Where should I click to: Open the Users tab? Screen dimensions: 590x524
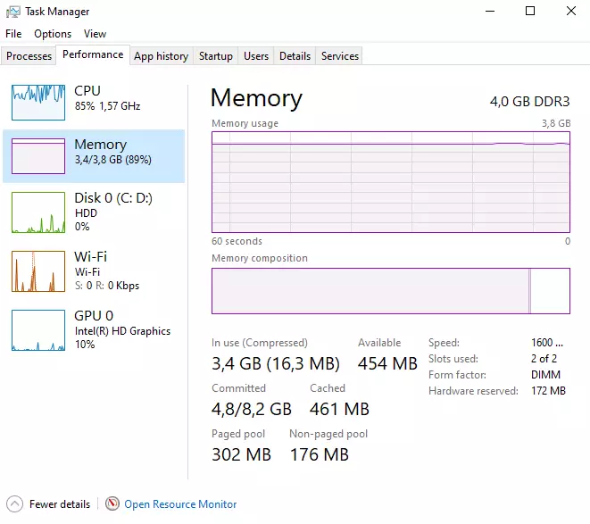256,56
